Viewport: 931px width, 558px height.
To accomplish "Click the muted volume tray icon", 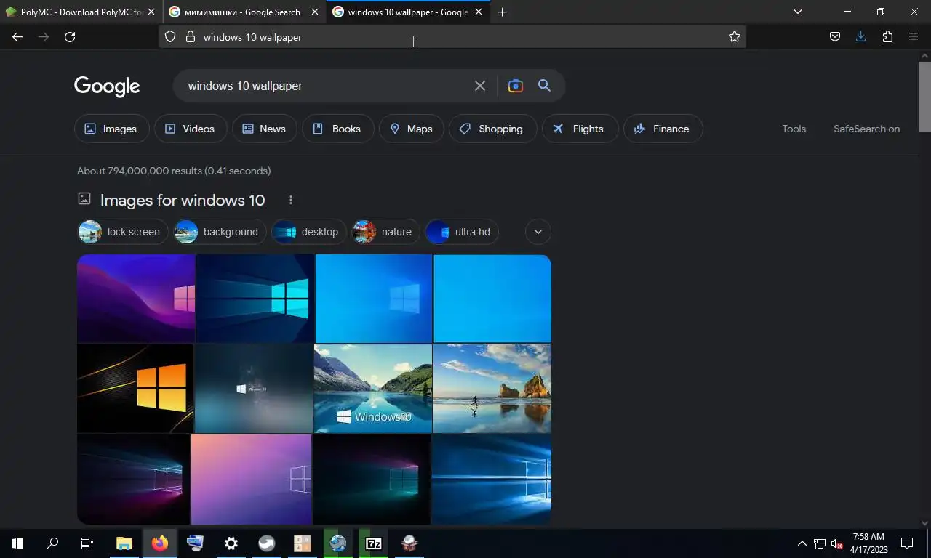I will [x=836, y=543].
